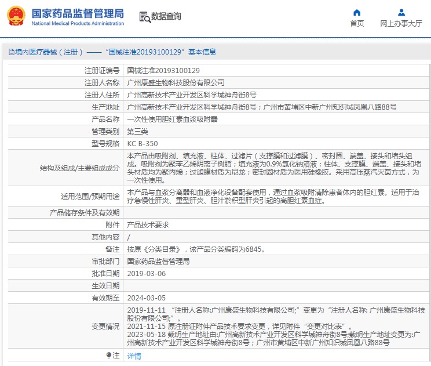Click the bulb icon beside 注
Viewport: 431px width, 366px height.
(x=109, y=355)
